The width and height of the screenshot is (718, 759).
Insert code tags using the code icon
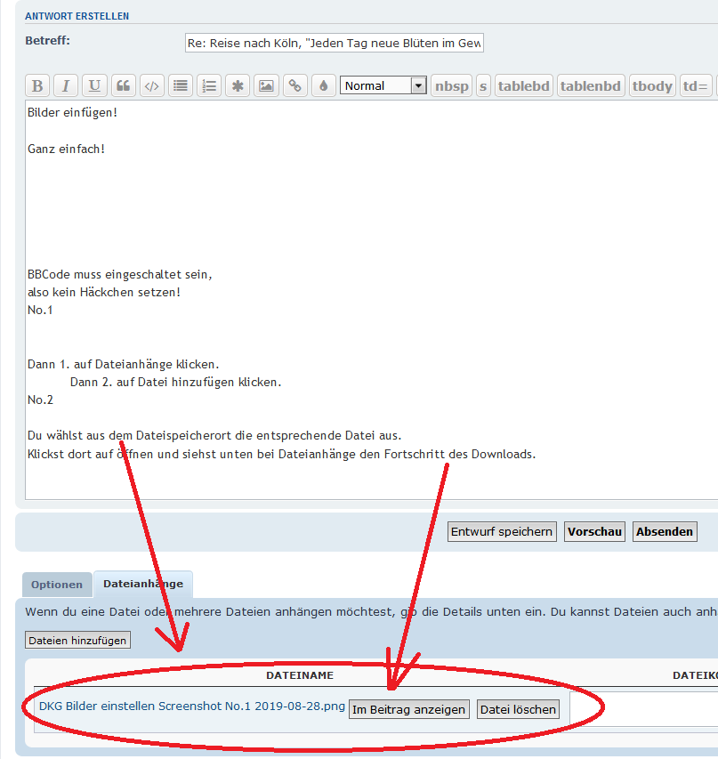click(152, 86)
